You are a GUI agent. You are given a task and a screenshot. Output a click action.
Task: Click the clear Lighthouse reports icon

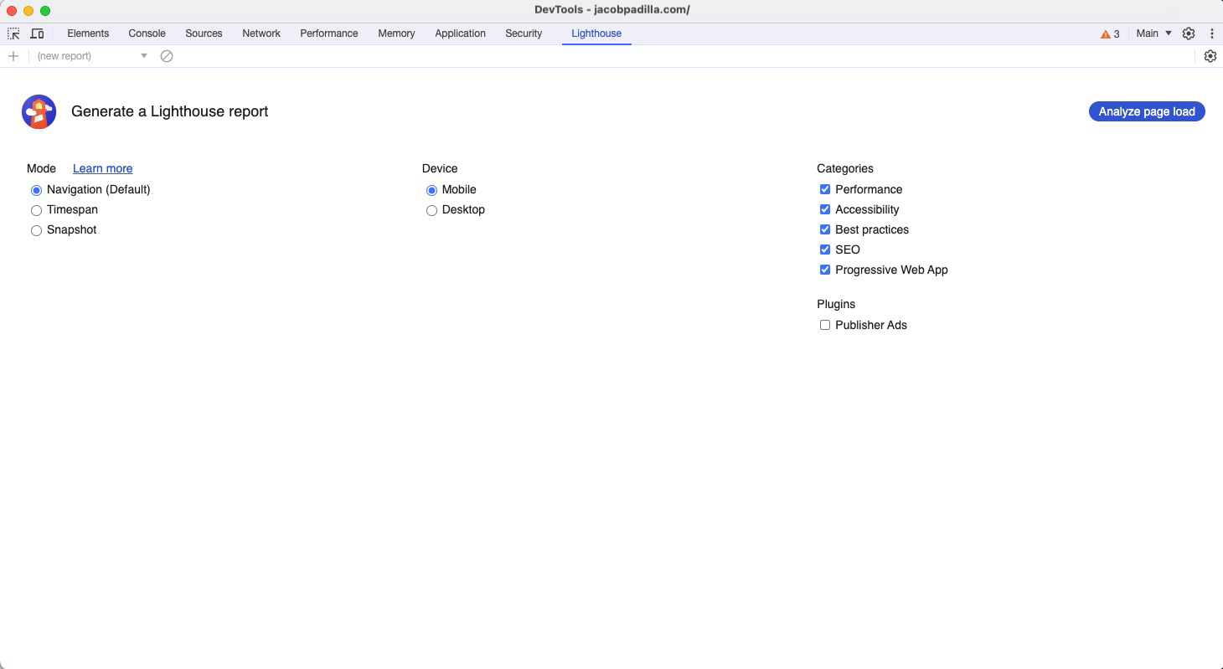pos(167,56)
